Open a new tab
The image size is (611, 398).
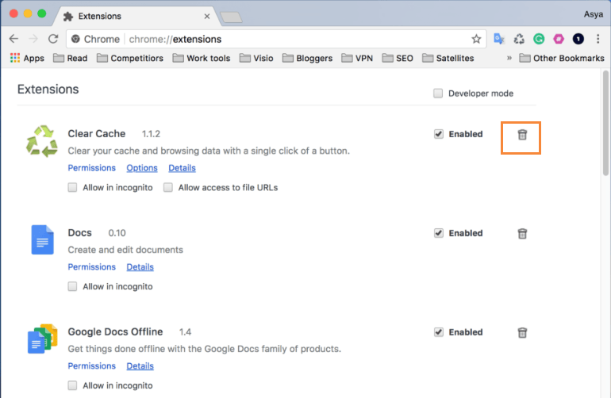coord(231,17)
